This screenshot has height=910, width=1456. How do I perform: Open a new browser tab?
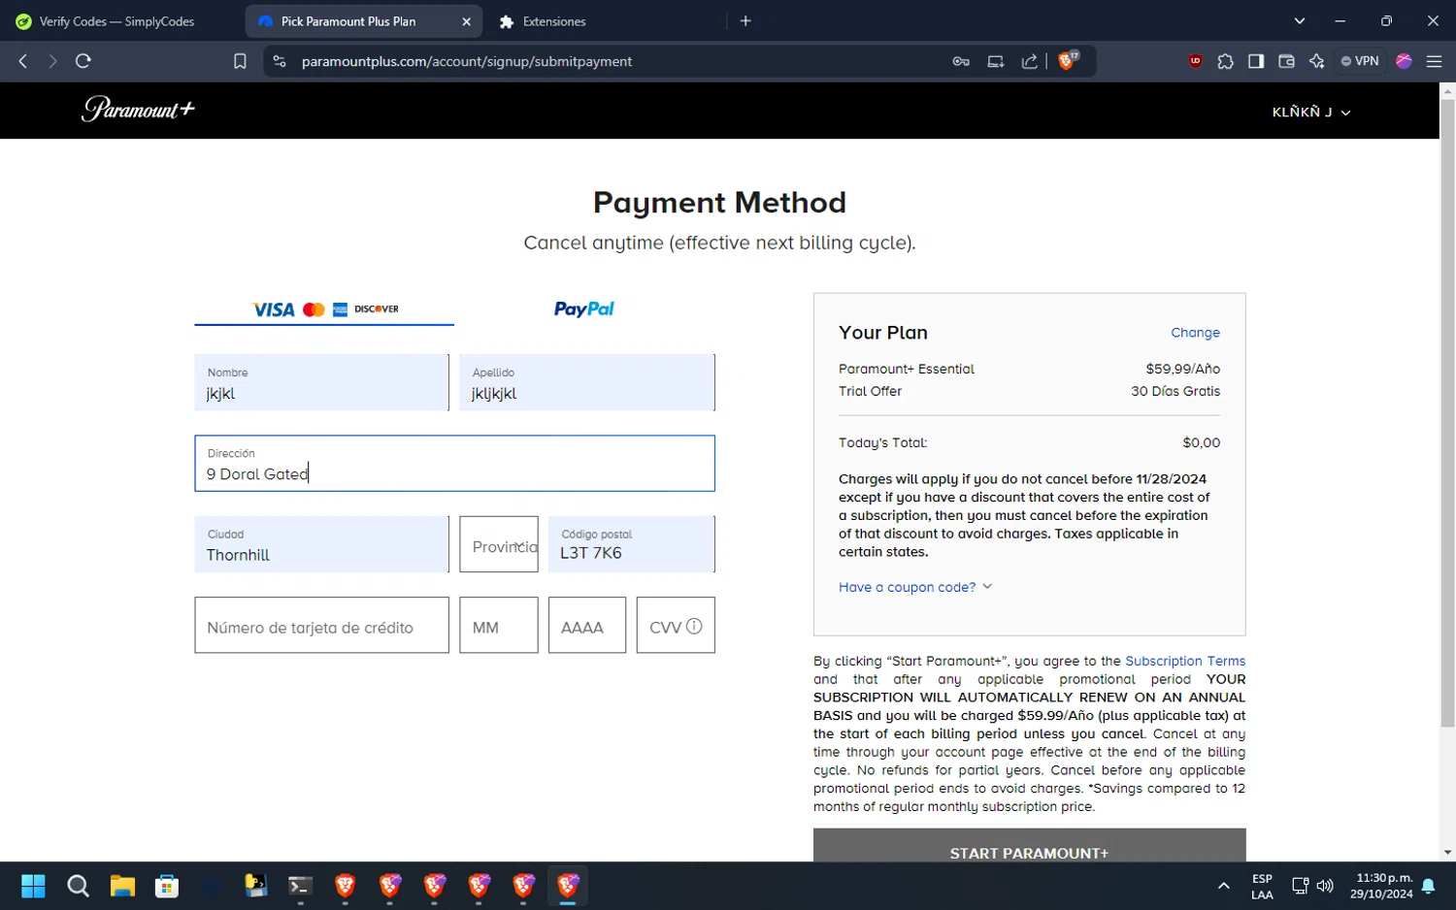[745, 20]
